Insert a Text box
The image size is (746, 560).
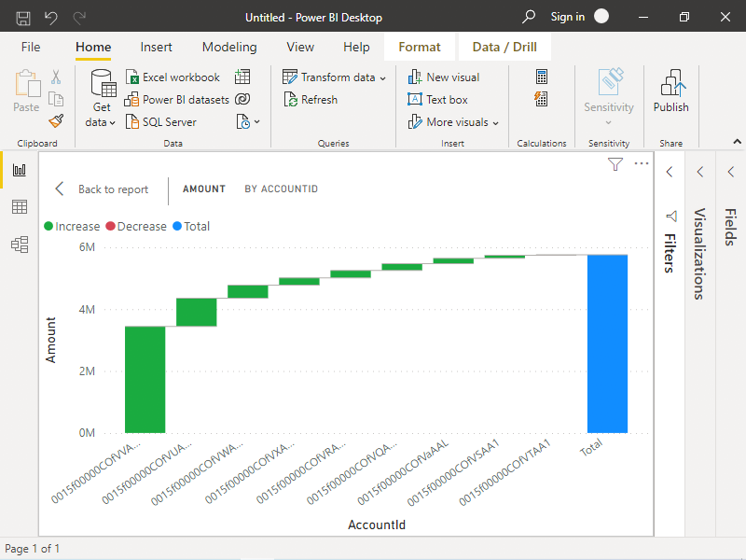click(x=437, y=100)
